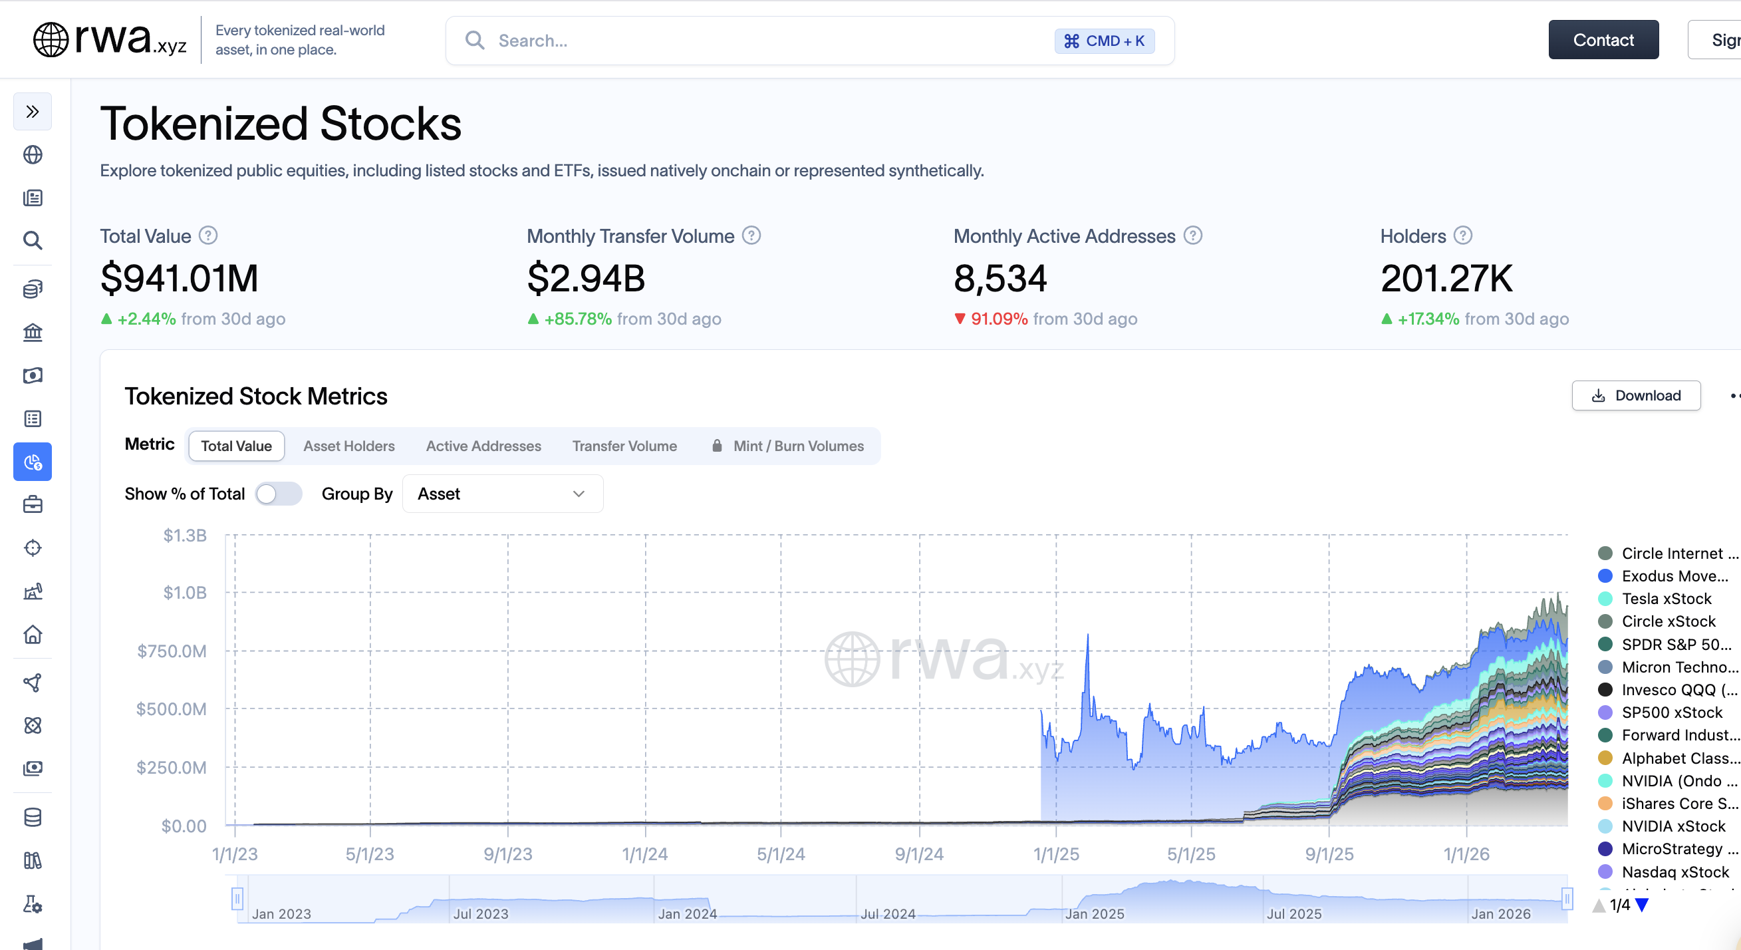The image size is (1741, 950).
Task: Expand the sidebar with the double-chevron icon
Action: coord(33,112)
